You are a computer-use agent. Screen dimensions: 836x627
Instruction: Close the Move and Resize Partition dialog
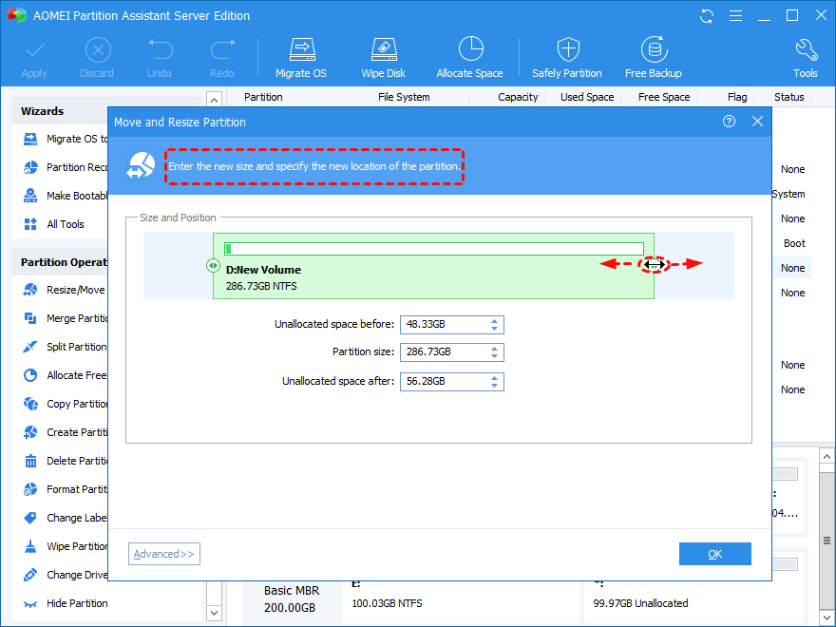point(758,122)
